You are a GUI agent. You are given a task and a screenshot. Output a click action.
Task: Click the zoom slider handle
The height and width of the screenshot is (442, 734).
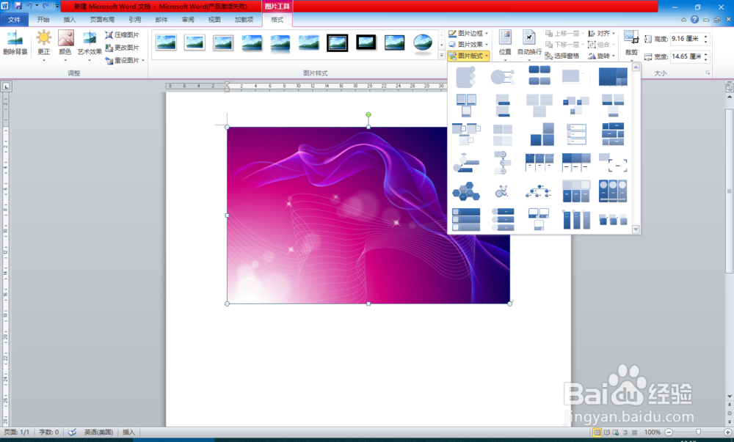tap(699, 432)
